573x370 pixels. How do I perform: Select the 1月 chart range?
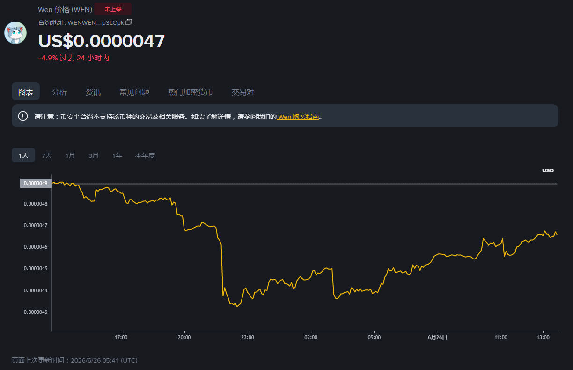[x=70, y=155]
